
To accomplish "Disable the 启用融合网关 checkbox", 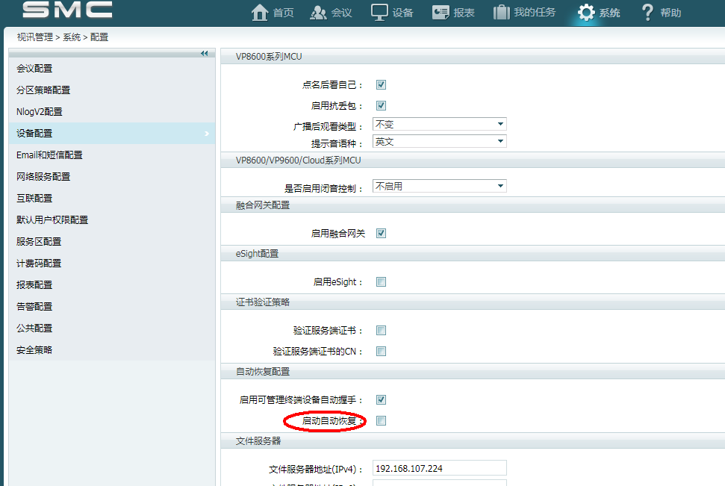I will 381,234.
